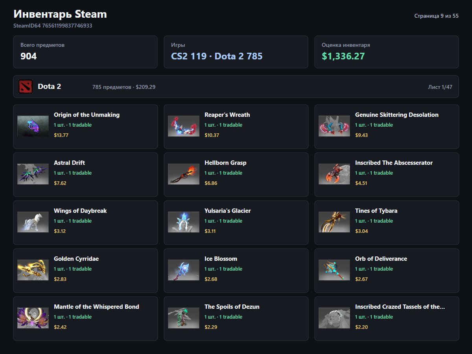Click the Mantle of the Whispered Bond image

(33, 318)
